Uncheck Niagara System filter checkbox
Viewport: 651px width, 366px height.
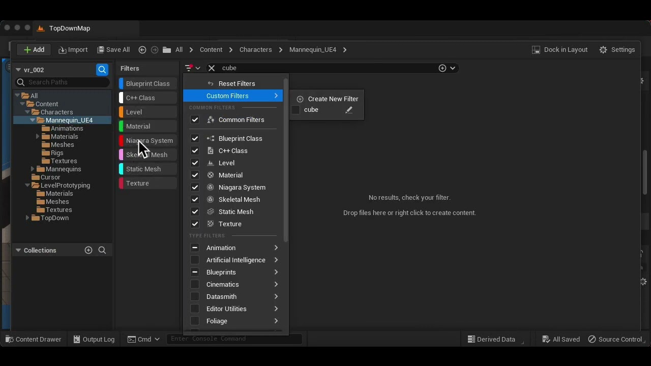pyautogui.click(x=195, y=187)
